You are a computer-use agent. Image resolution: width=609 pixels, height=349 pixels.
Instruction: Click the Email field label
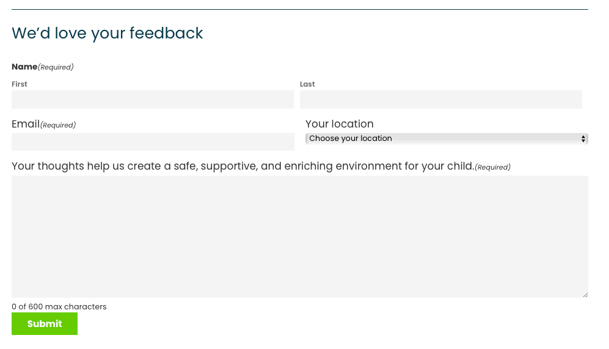26,124
